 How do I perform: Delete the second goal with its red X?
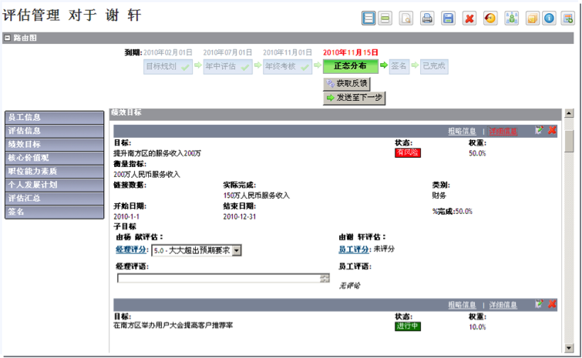coord(552,305)
